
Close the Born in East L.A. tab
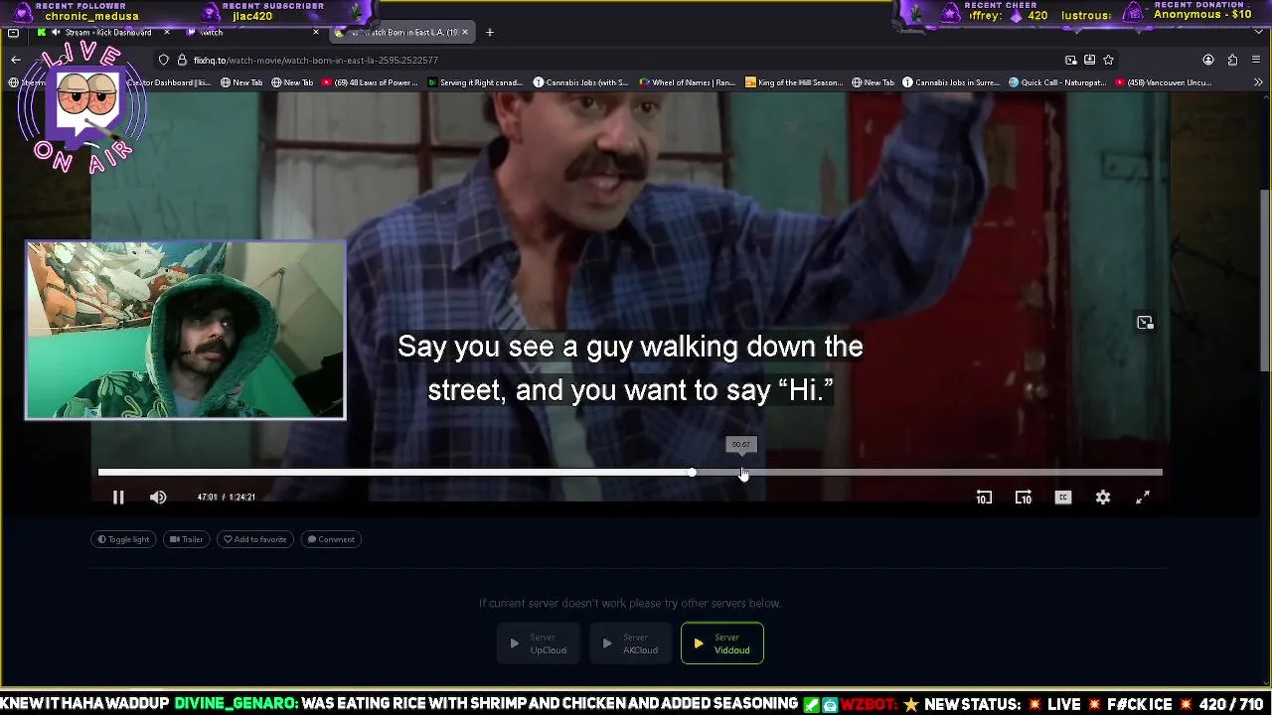coord(464,33)
